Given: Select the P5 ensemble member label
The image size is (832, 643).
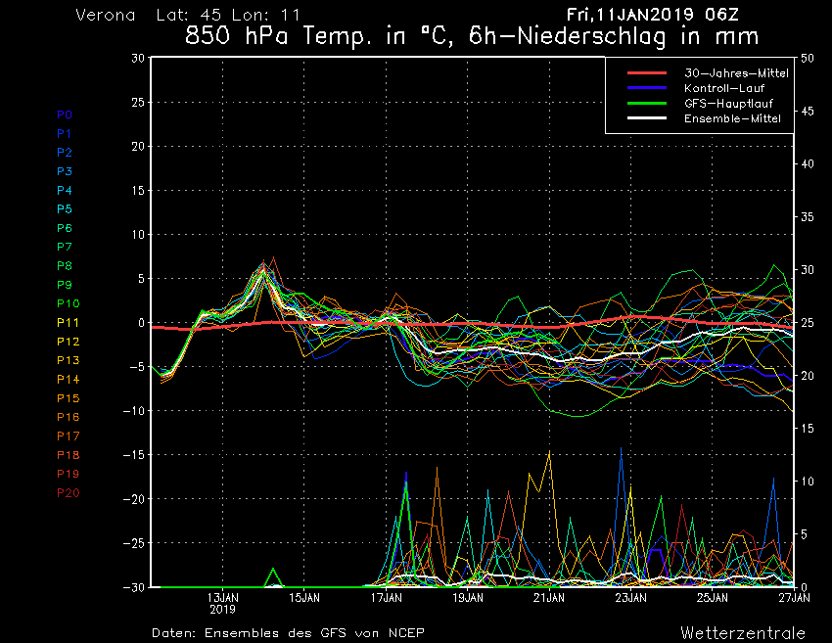Looking at the screenshot, I should (x=65, y=209).
